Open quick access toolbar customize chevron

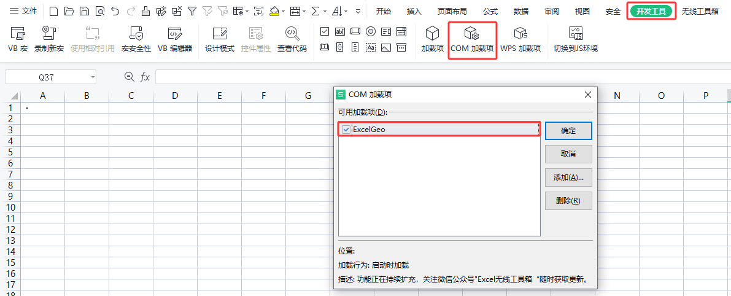point(358,12)
